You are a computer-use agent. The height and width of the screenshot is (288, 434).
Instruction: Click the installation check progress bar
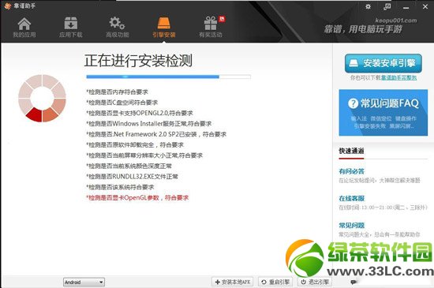pyautogui.click(x=168, y=77)
